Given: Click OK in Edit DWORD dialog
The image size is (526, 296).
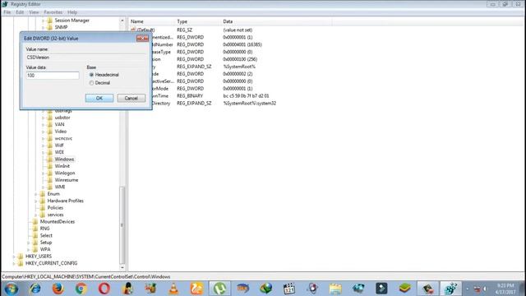Looking at the screenshot, I should coord(99,98).
